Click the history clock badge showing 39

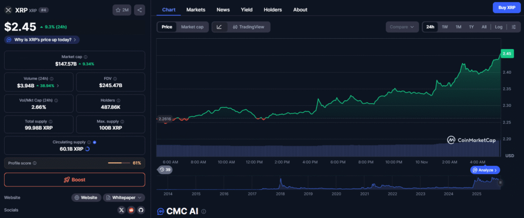(x=165, y=169)
